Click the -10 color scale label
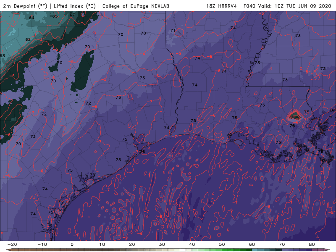 click(42, 244)
